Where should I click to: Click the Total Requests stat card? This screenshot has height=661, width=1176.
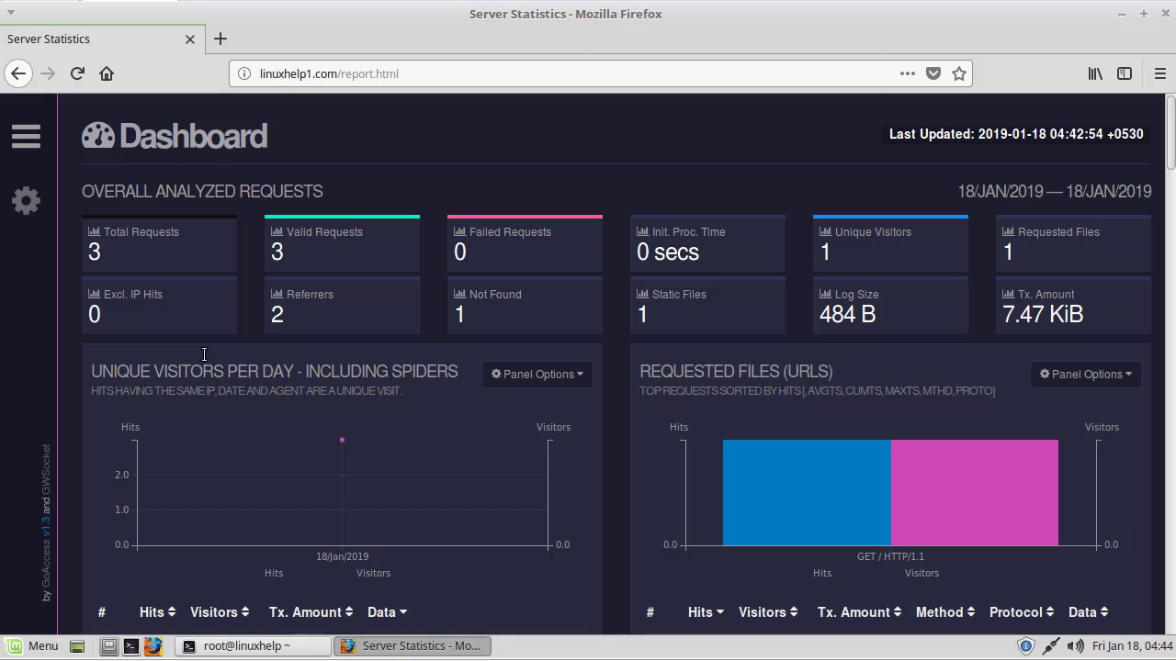coord(159,243)
